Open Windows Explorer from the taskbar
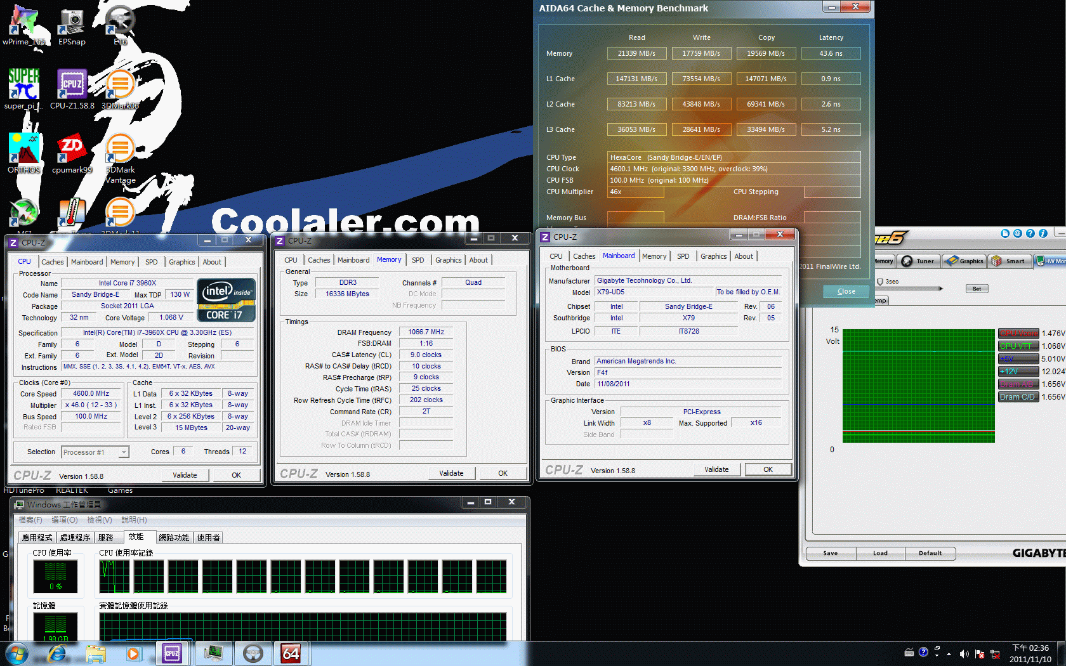This screenshot has height=666, width=1066. point(96,653)
